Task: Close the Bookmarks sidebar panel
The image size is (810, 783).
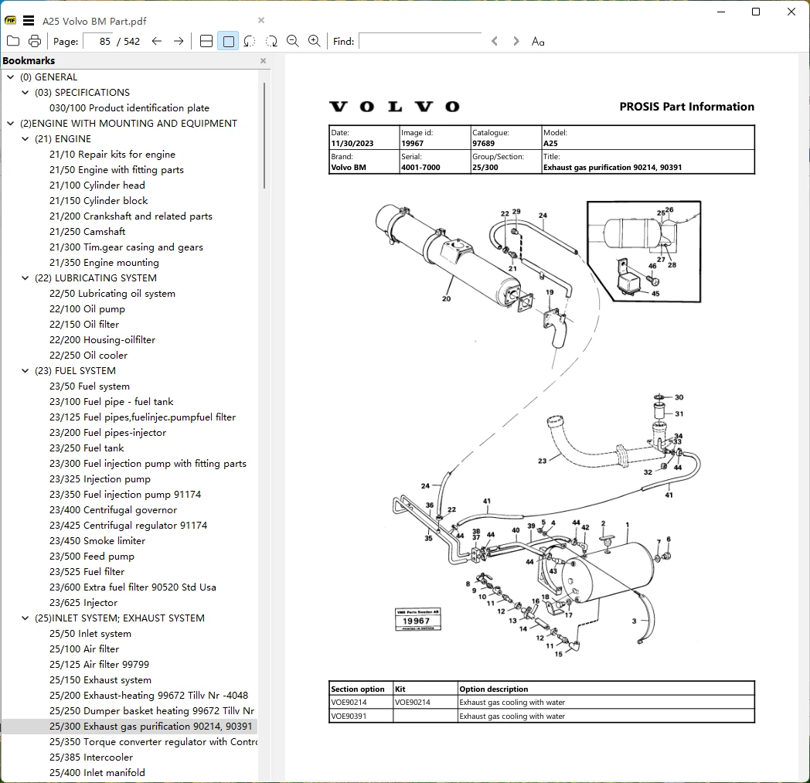Action: point(263,60)
